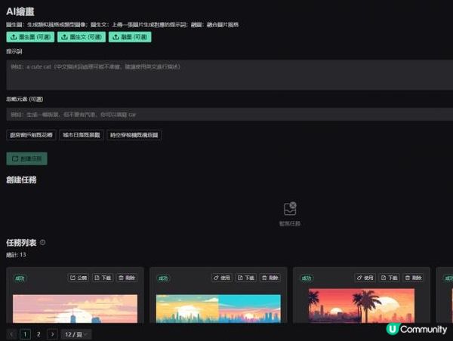Select page 1 in pagination
Screen dimensions: 453x341
[25, 334]
